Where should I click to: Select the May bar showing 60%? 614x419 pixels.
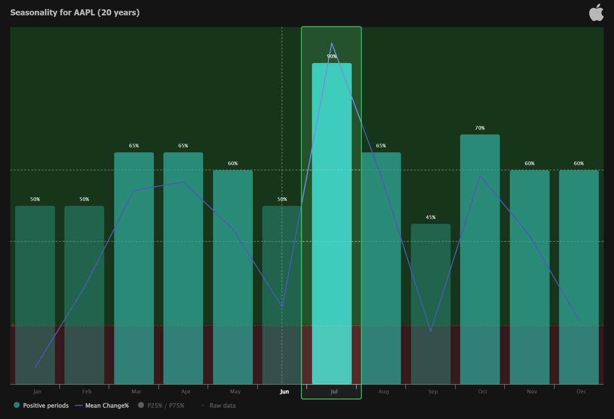click(233, 277)
